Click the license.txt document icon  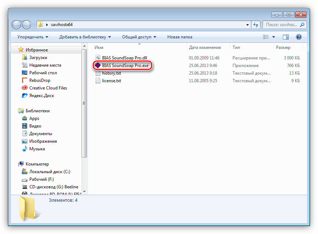point(98,81)
